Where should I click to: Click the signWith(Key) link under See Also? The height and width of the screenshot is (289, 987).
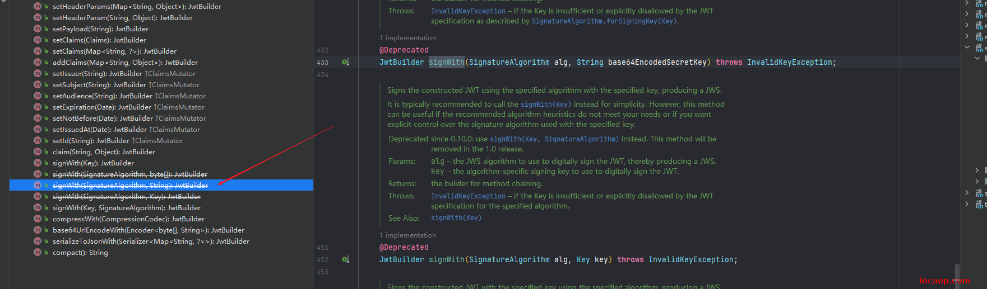456,218
